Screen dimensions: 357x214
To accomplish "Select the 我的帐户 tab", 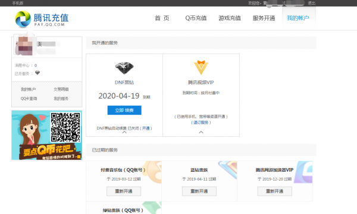I will (298, 18).
